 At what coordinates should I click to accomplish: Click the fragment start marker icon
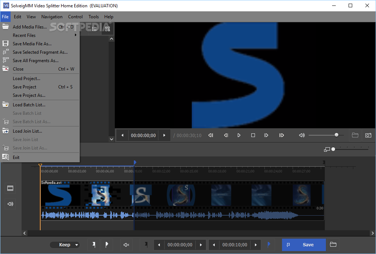click(x=146, y=245)
